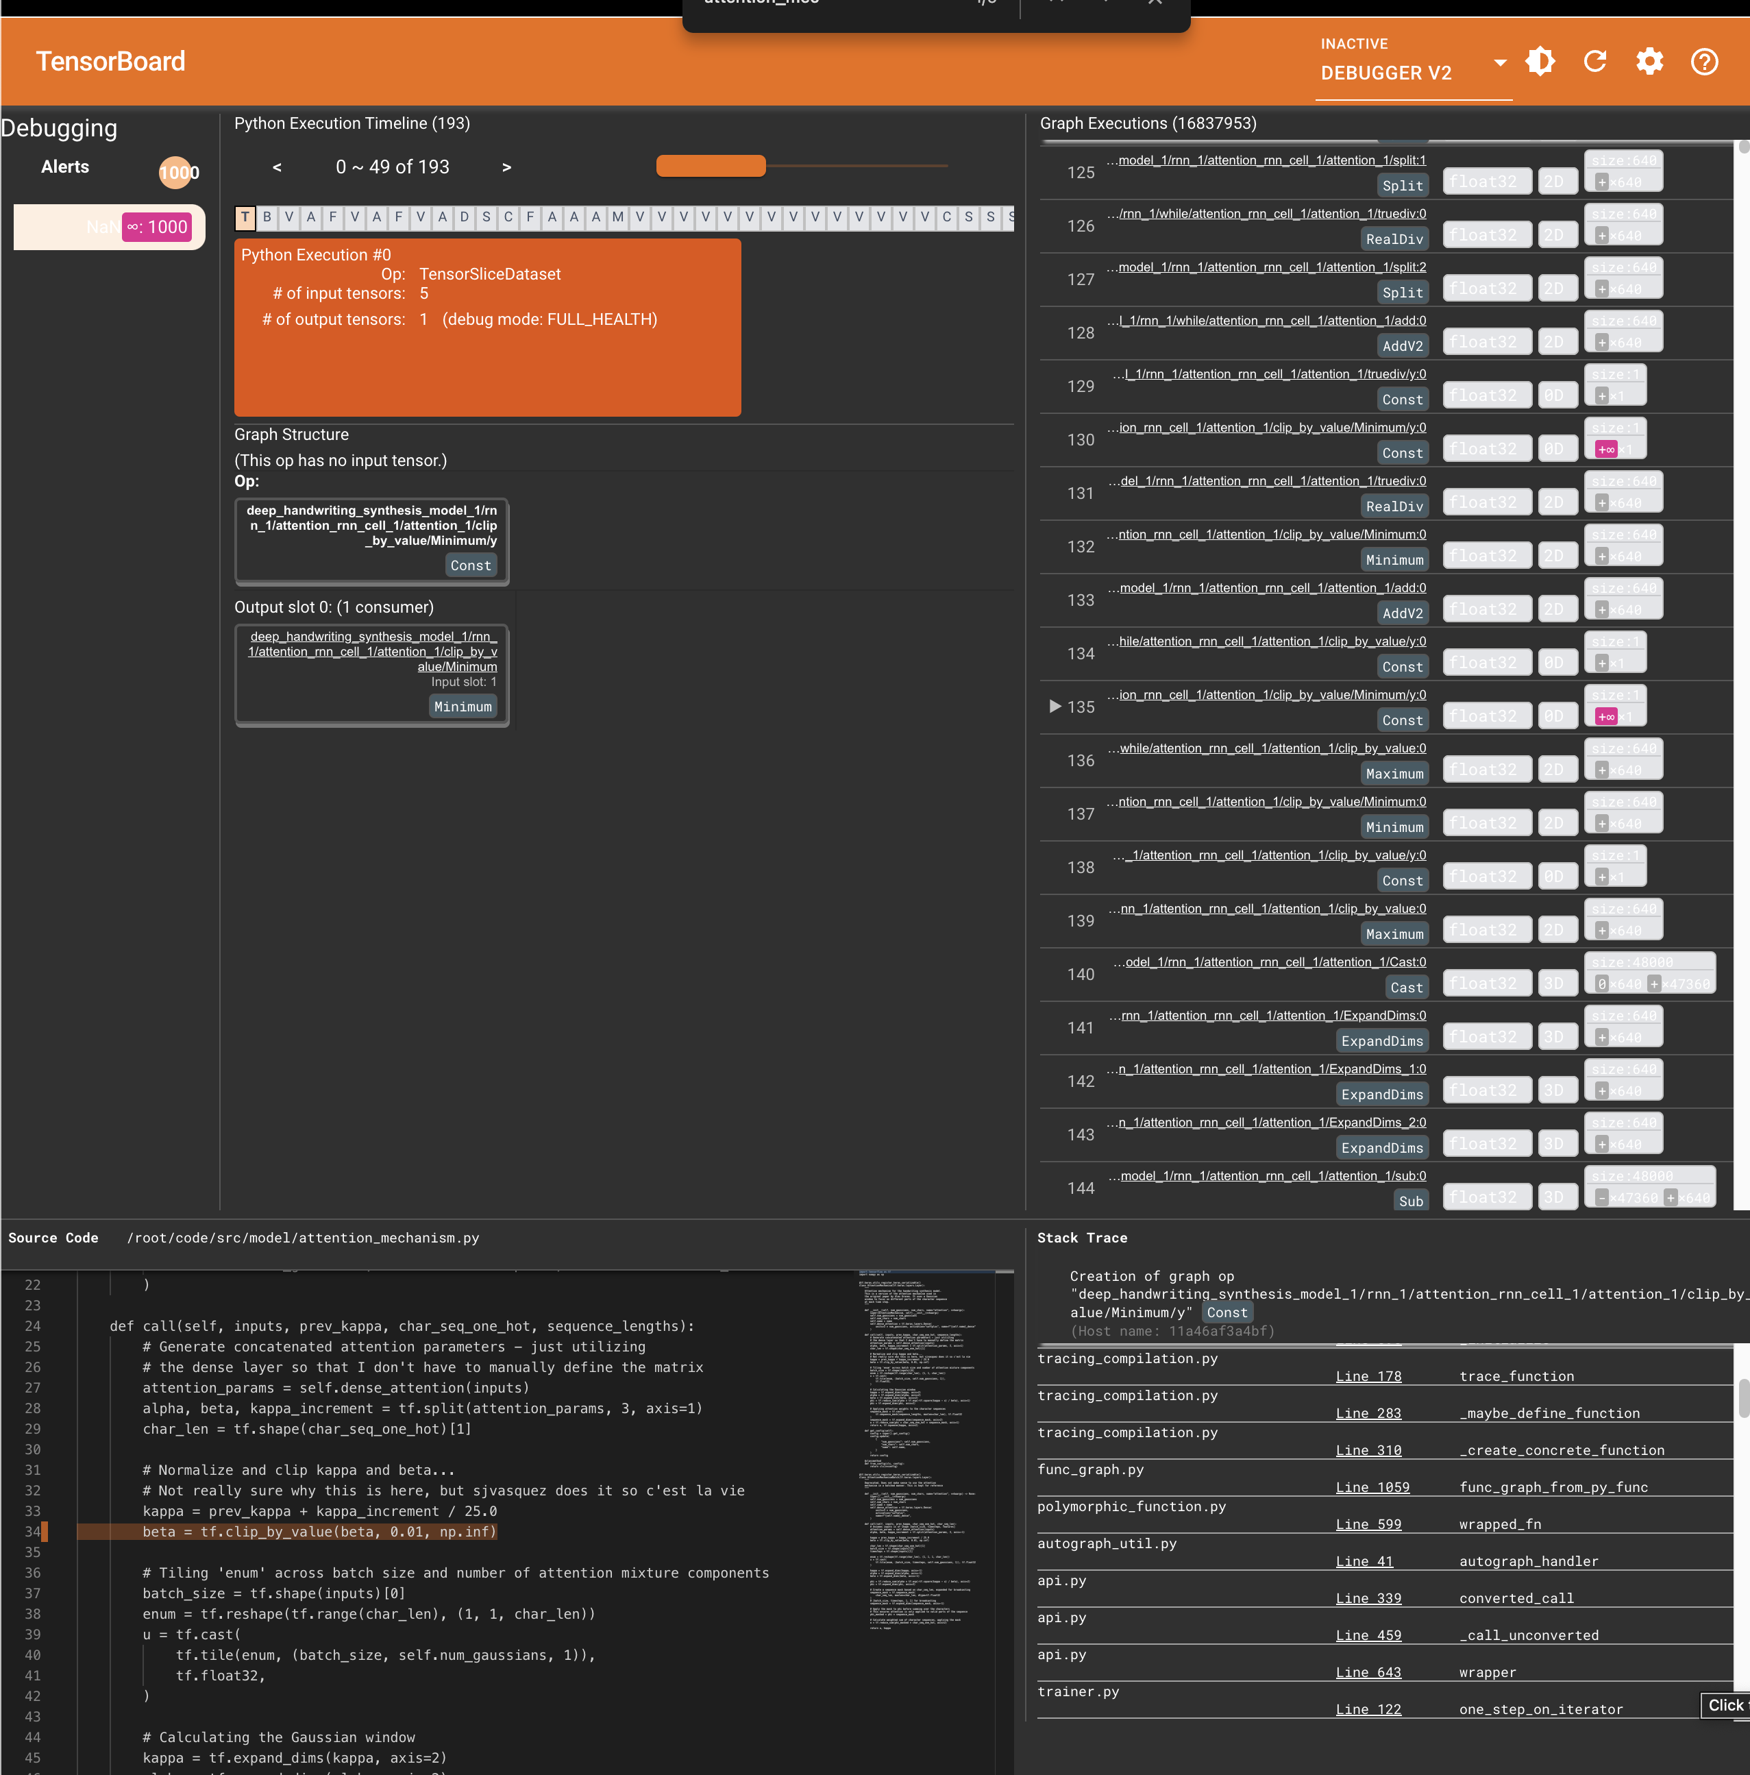
Task: Open Line 178 of tracing_compilation.py
Action: [x=1368, y=1376]
